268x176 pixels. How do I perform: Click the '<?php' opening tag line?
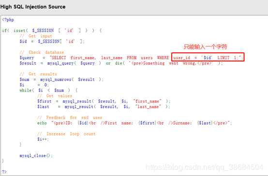(8, 20)
